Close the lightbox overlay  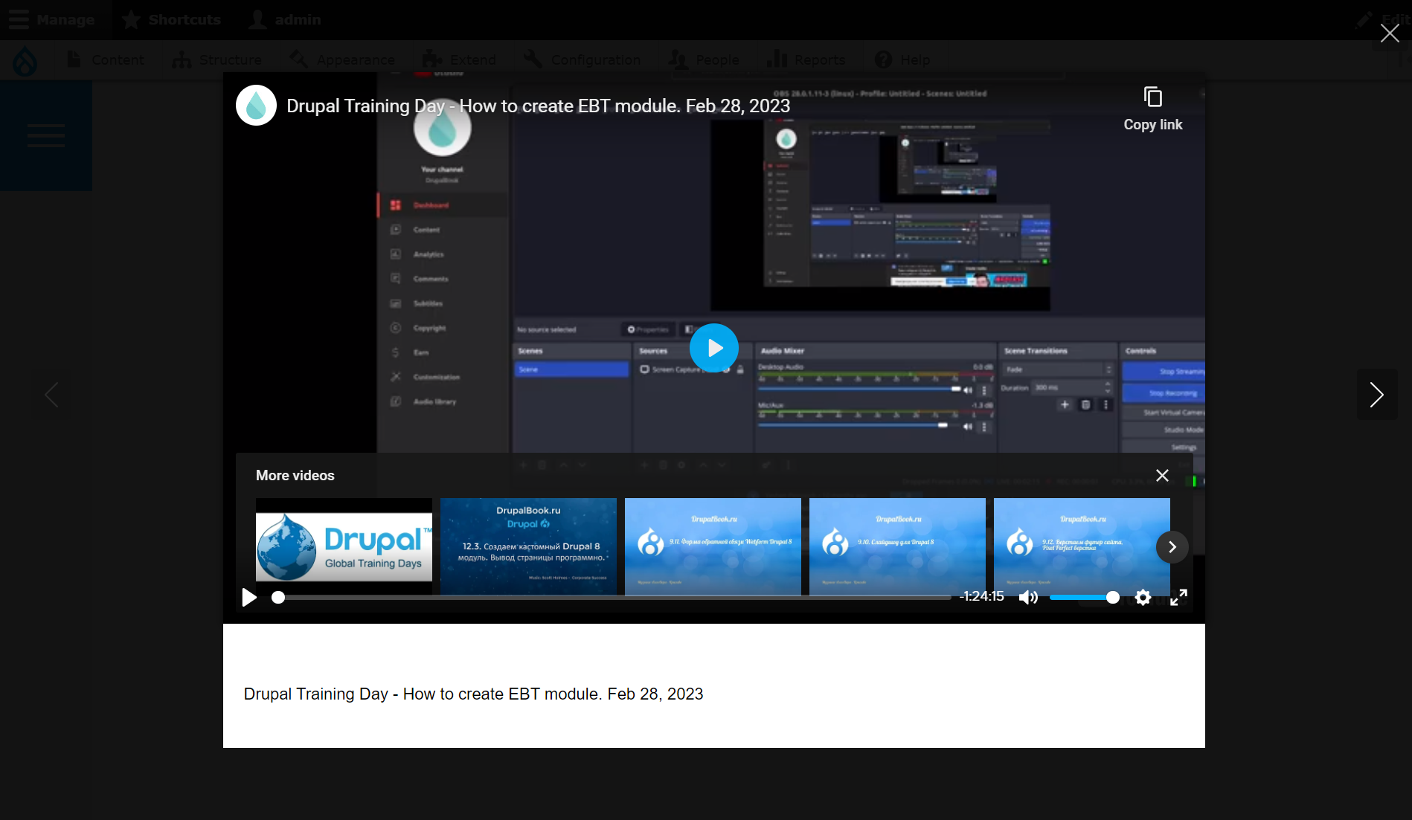pos(1389,33)
